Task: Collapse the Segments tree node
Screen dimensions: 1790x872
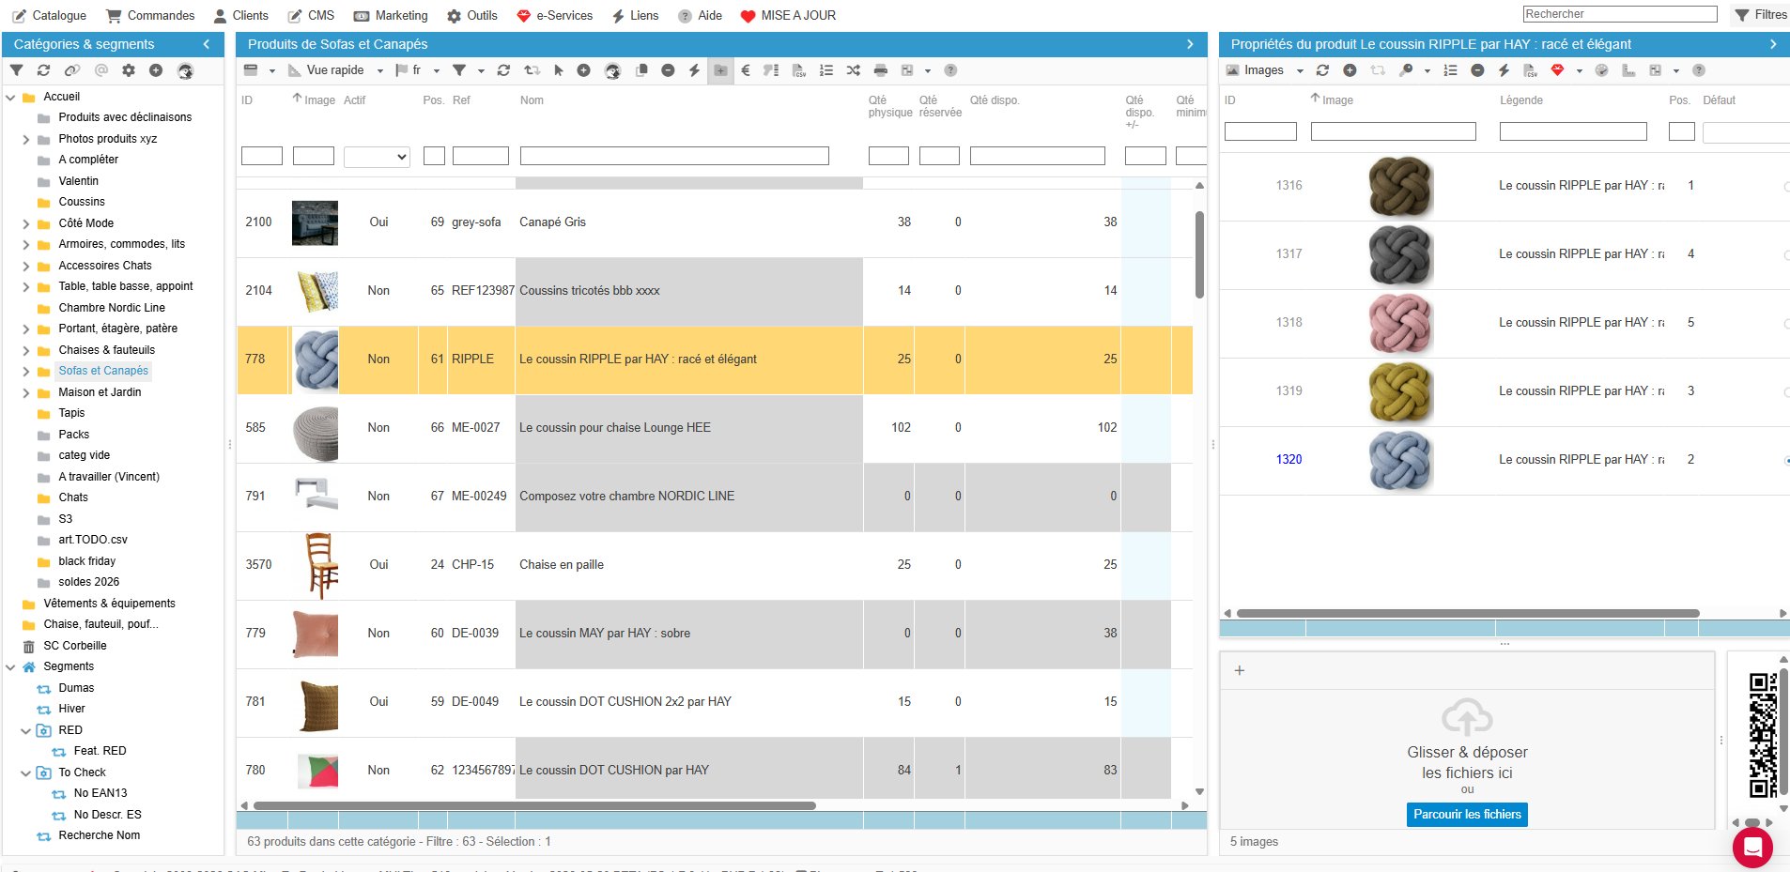Action: click(11, 666)
